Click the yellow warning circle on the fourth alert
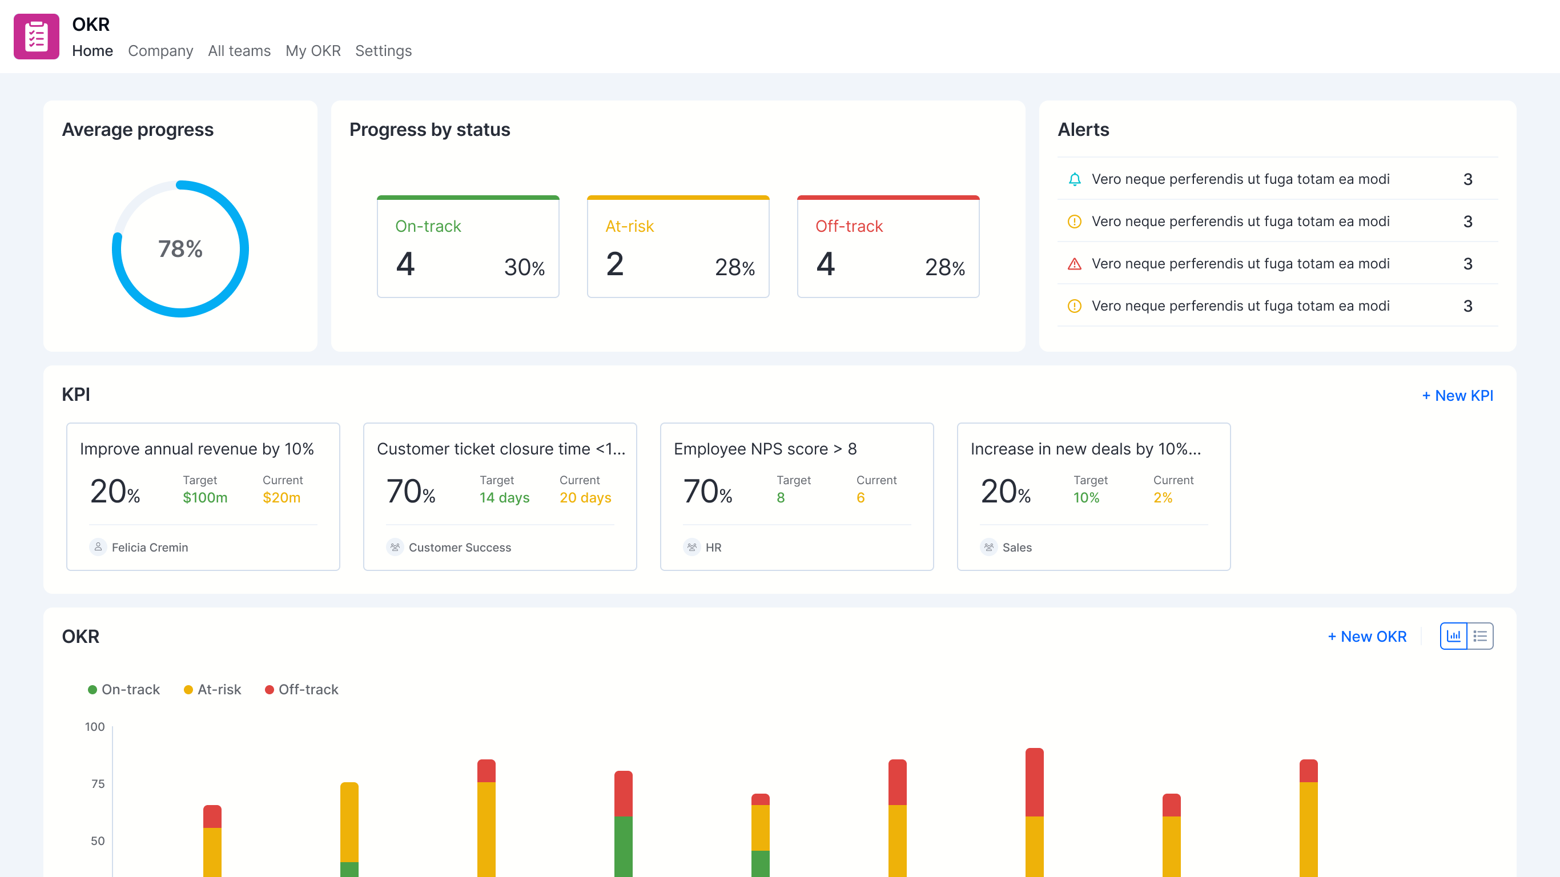The image size is (1560, 877). pyautogui.click(x=1074, y=306)
